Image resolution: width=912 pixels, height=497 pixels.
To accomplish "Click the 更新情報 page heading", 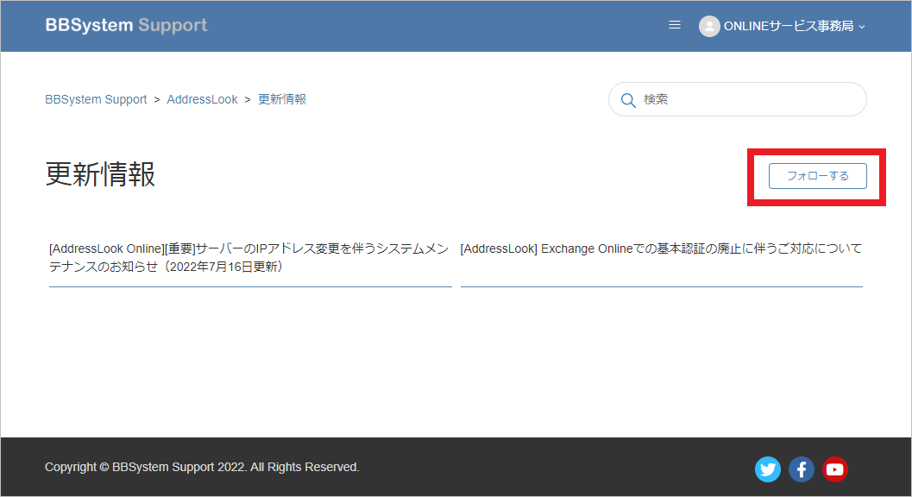I will pos(100,174).
